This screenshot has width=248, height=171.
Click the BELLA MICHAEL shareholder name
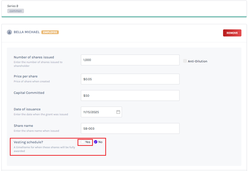27,32
